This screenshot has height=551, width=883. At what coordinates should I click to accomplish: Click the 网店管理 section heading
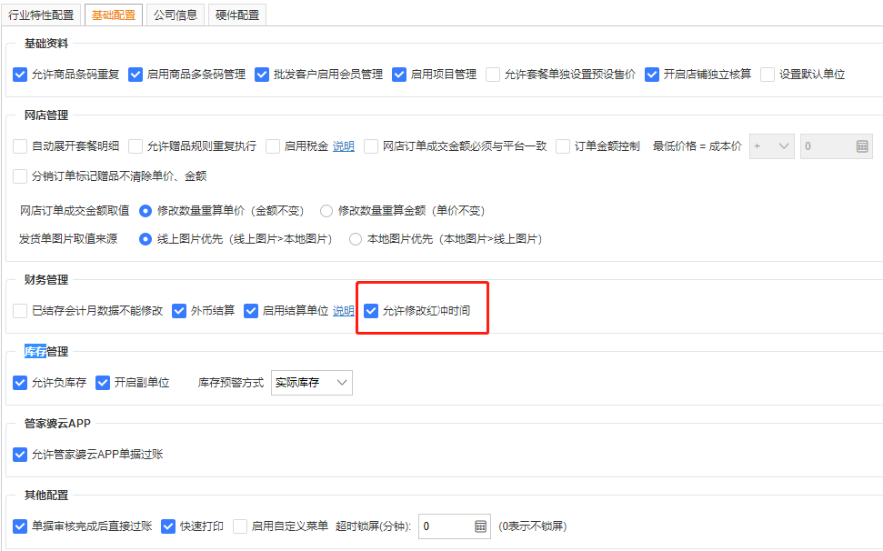[x=46, y=115]
